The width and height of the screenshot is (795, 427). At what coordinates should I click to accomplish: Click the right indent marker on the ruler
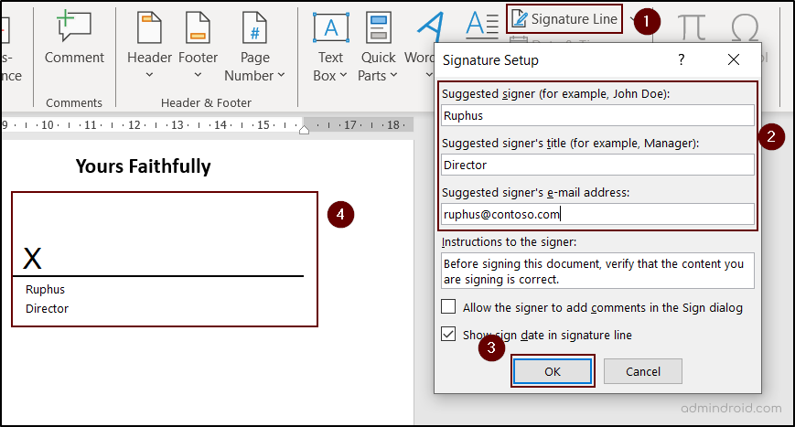304,130
